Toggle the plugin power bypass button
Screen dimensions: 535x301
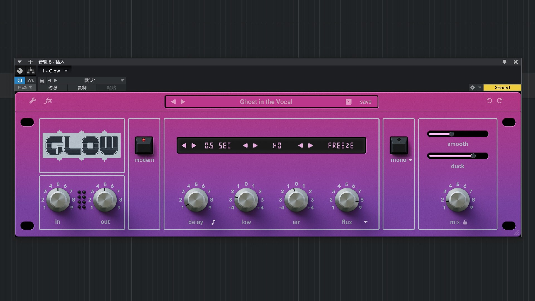pyautogui.click(x=20, y=81)
